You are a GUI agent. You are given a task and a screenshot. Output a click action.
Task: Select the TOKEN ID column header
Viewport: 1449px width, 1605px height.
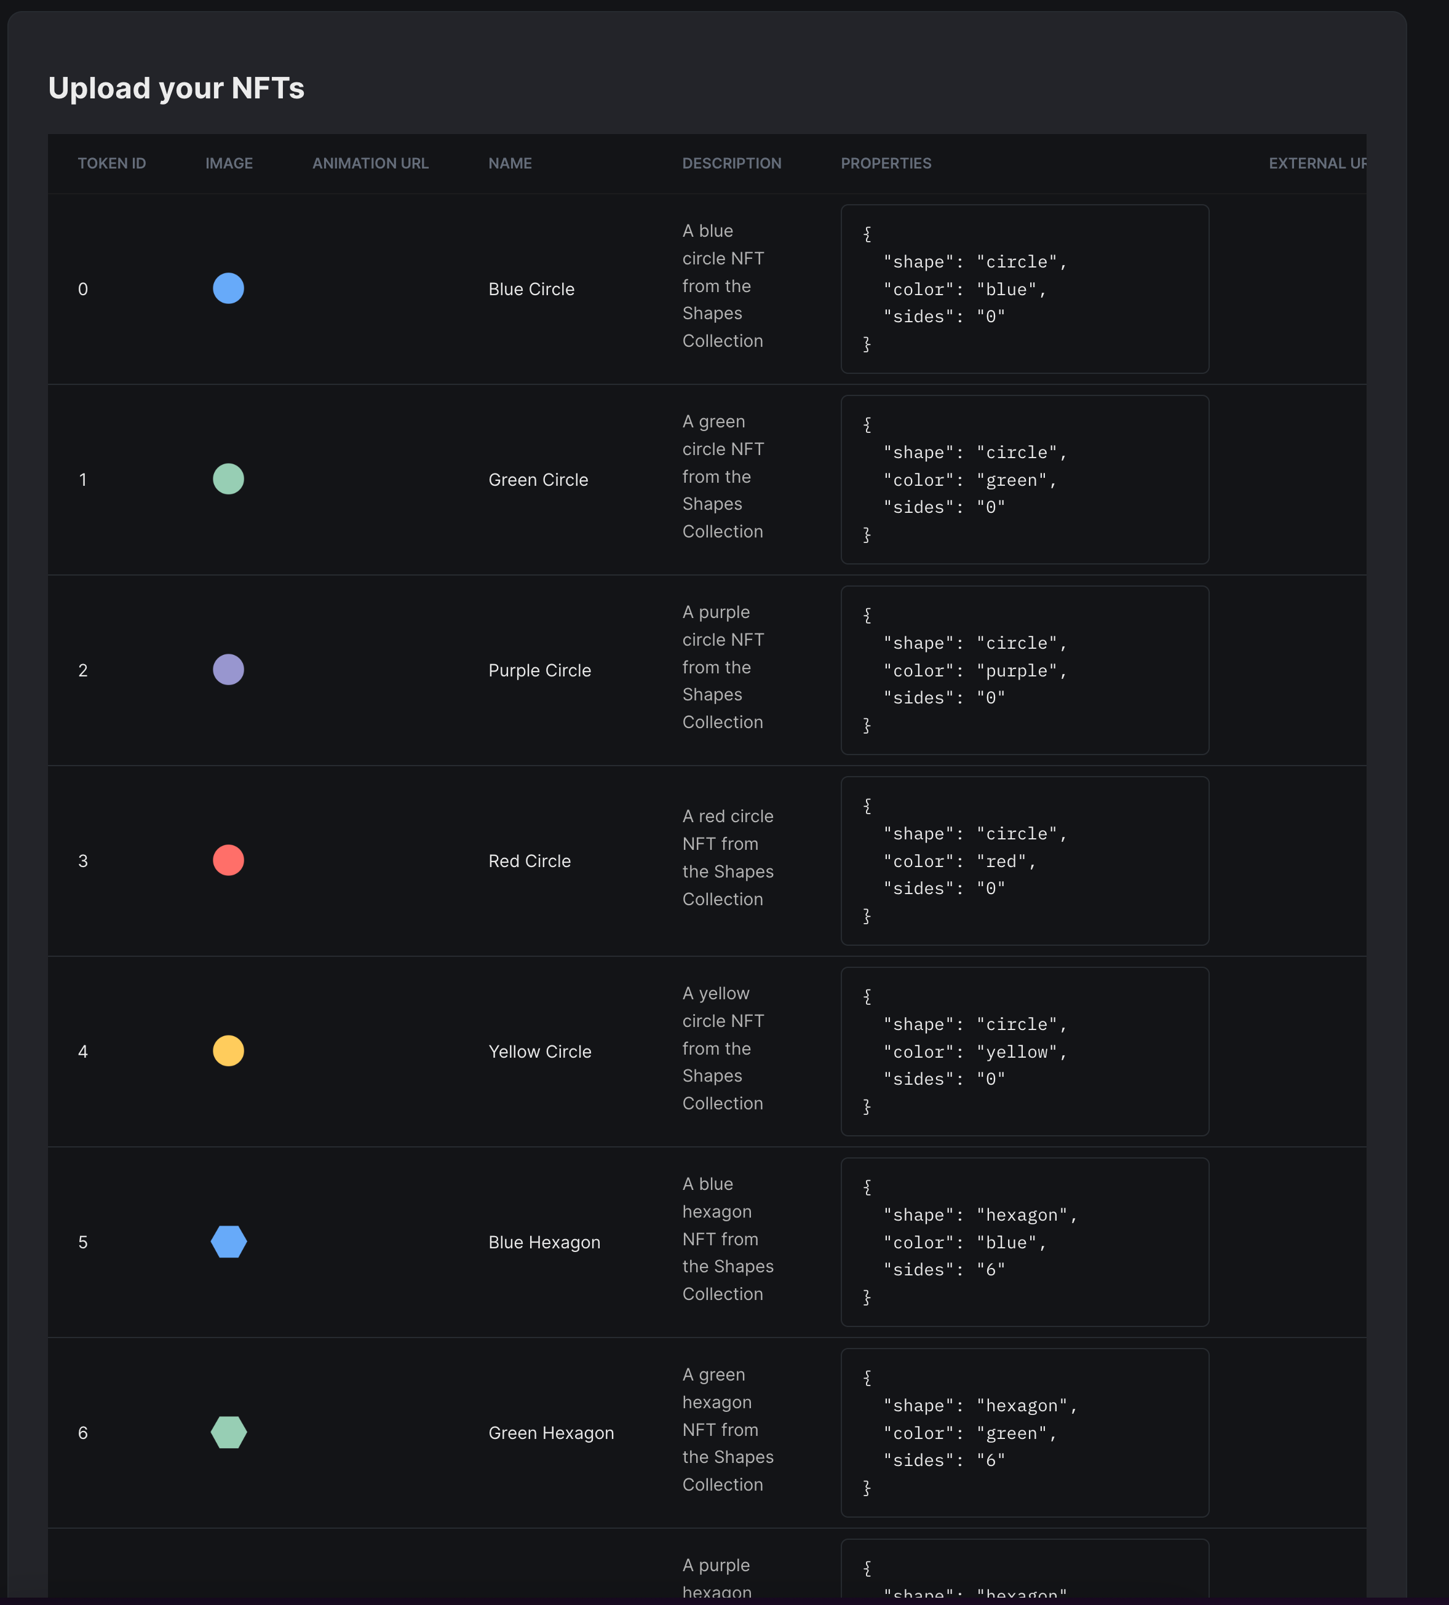coord(111,163)
